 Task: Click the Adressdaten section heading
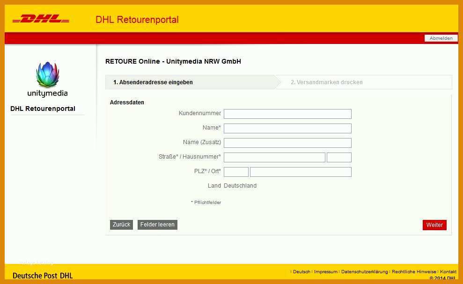127,102
